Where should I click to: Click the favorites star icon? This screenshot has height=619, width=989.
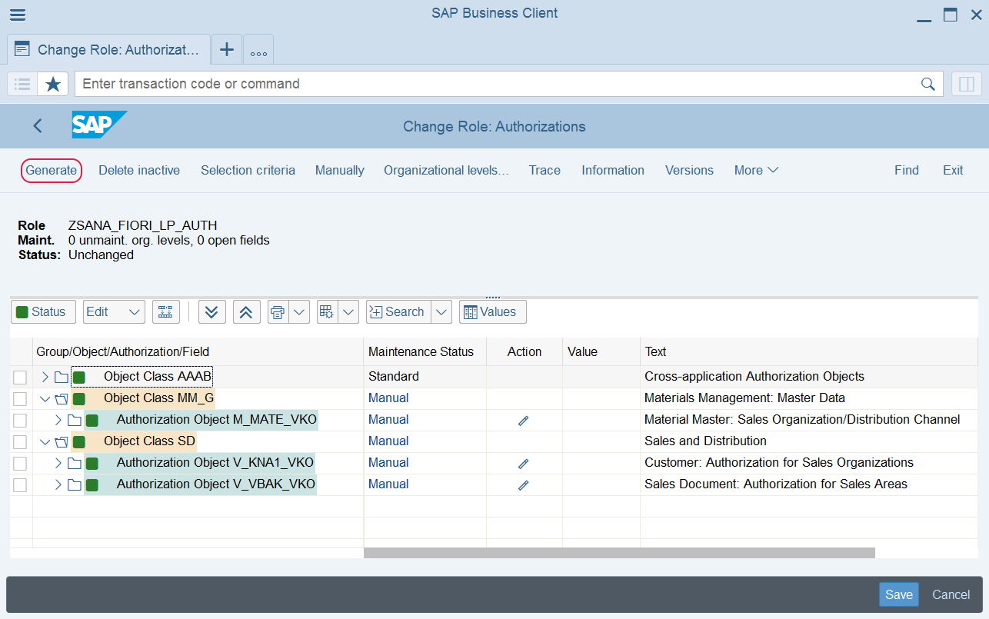(x=53, y=84)
